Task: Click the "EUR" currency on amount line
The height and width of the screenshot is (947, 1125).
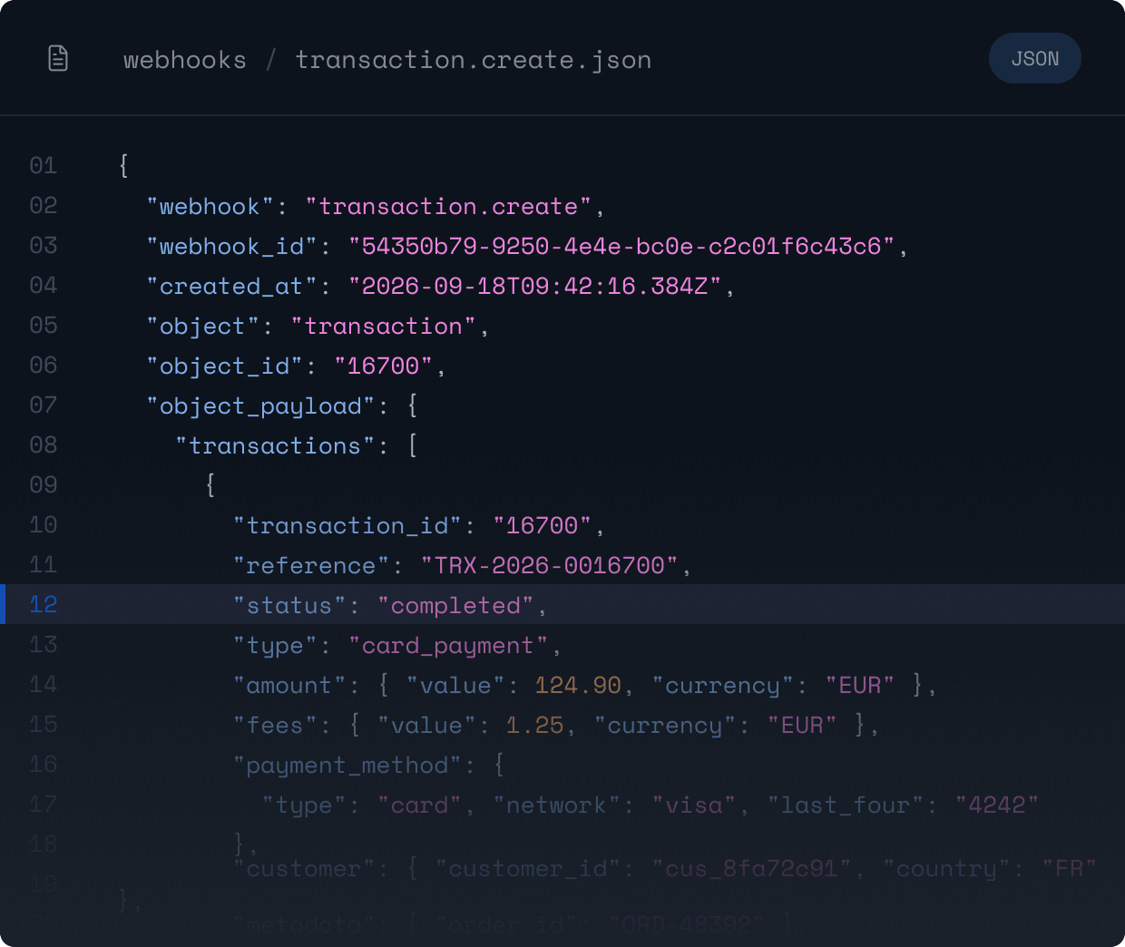Action: [x=860, y=686]
